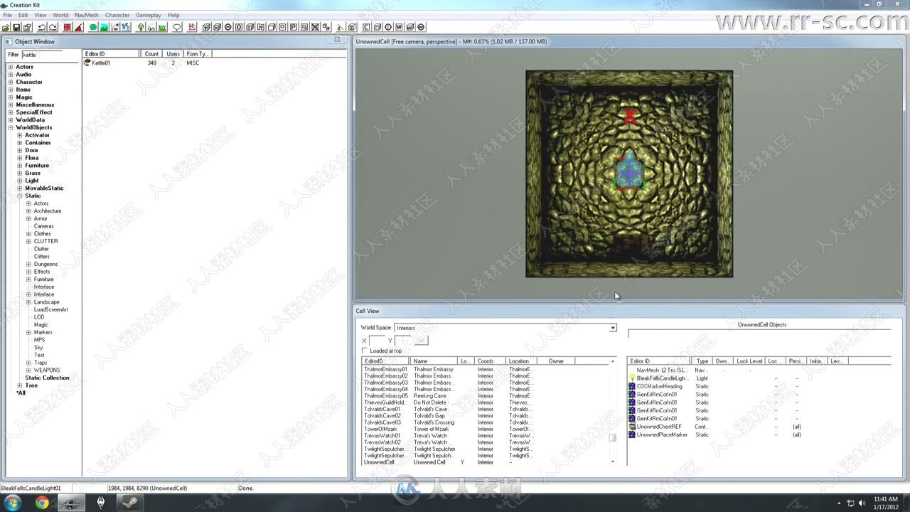
Task: Expand the Actors category in Object Window
Action: (x=11, y=67)
